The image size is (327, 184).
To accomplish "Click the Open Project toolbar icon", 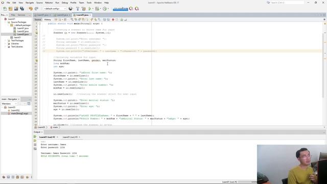I will coord(16,9).
